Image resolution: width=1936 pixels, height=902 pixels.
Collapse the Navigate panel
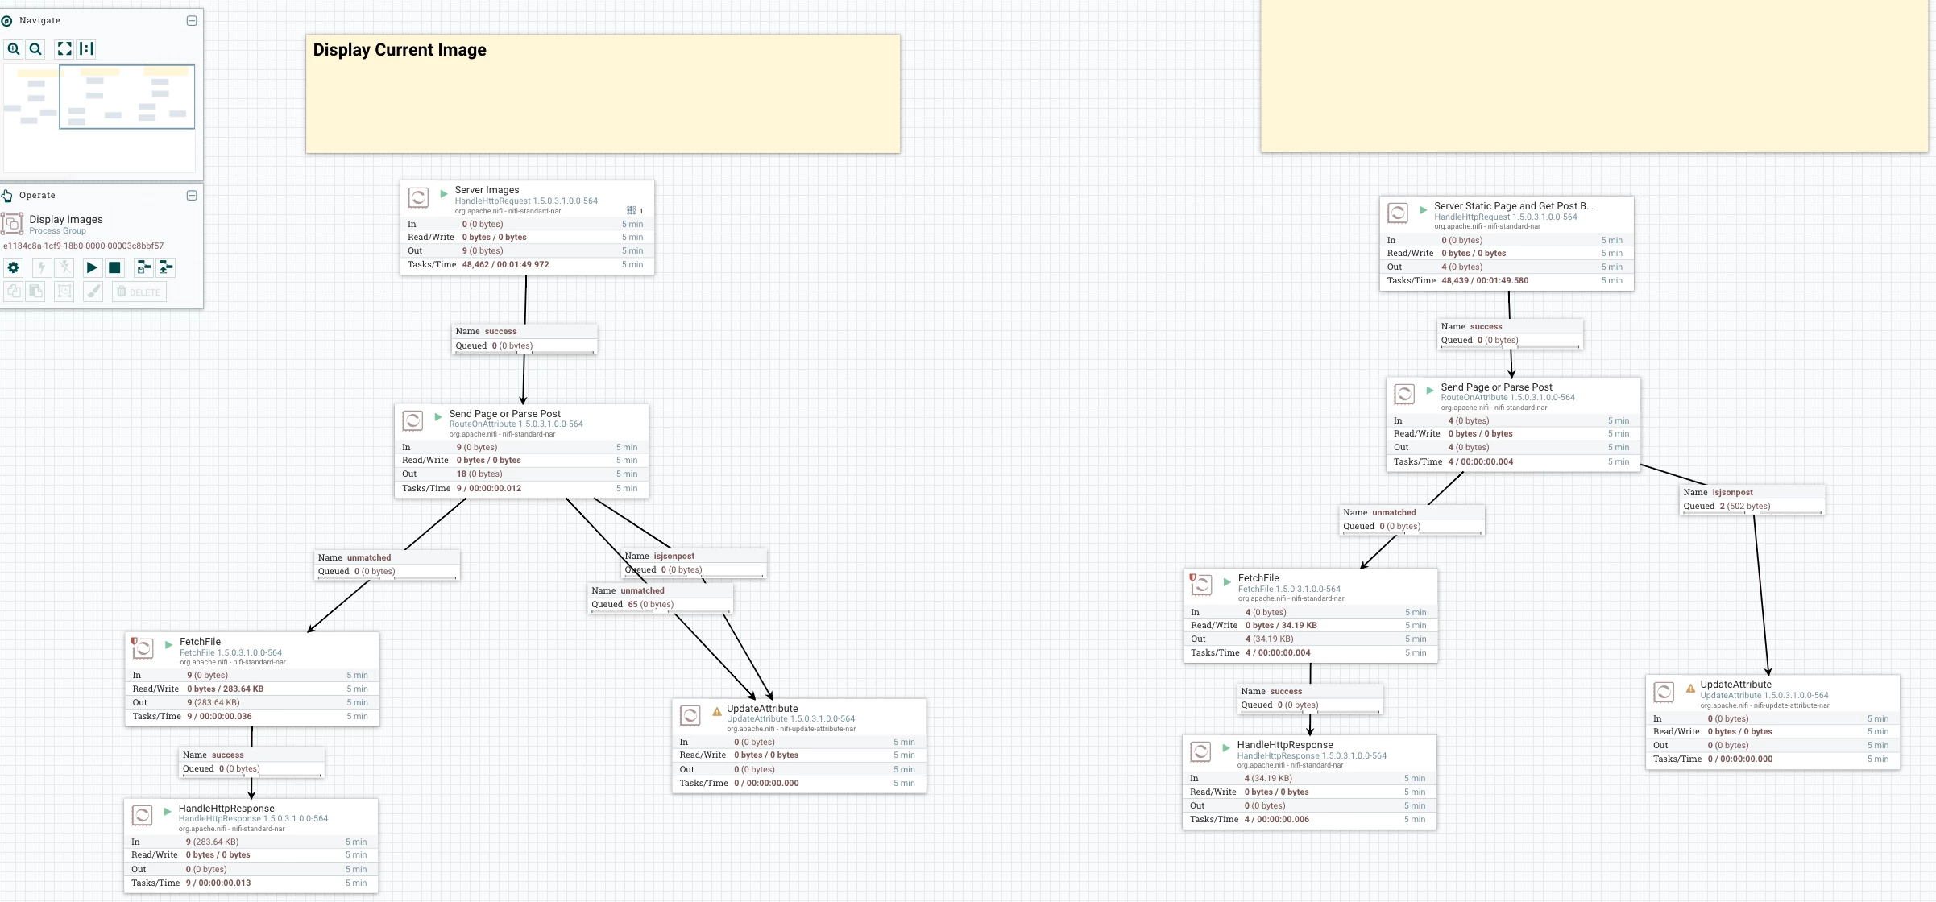pyautogui.click(x=192, y=20)
